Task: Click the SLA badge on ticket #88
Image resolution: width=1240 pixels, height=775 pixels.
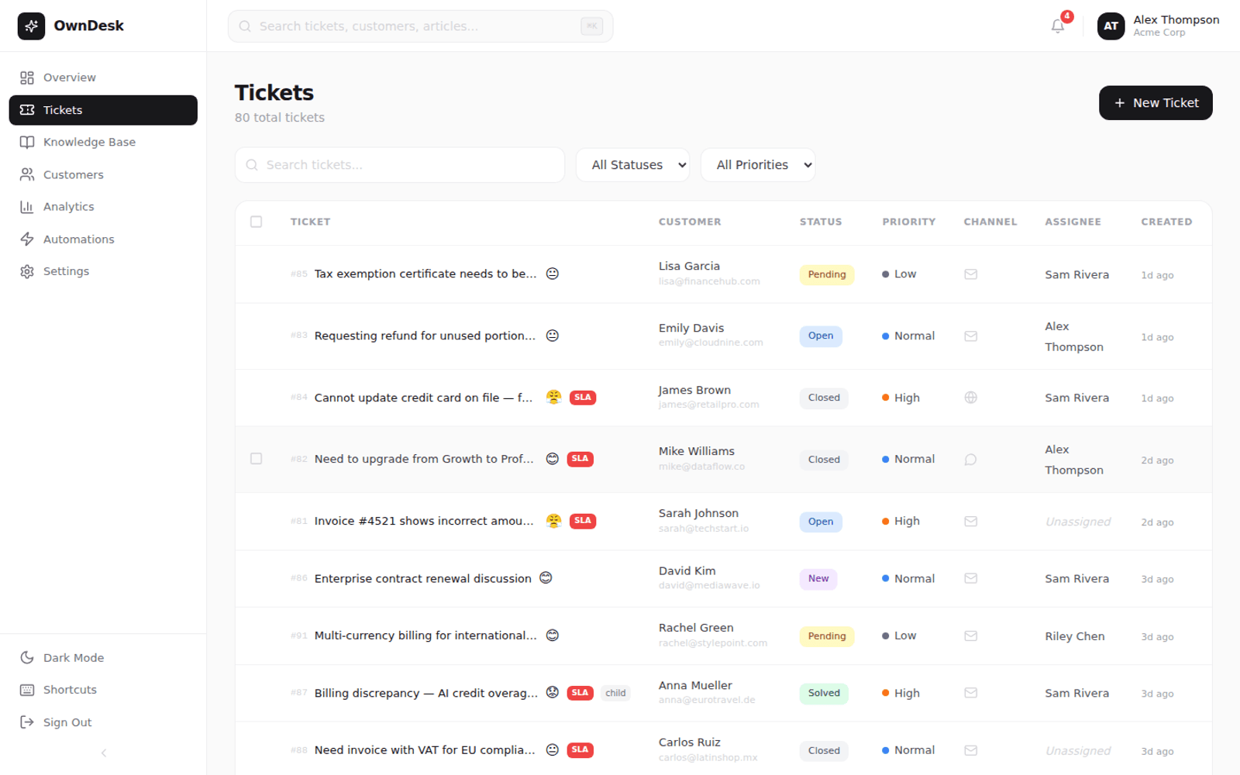Action: 580,750
